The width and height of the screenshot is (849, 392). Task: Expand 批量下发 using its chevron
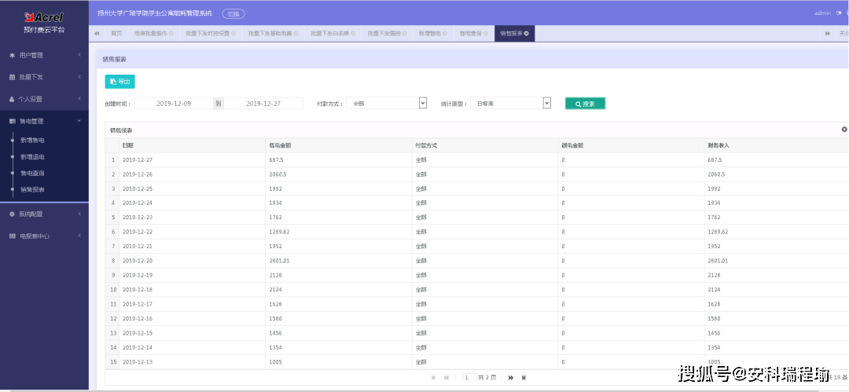[x=79, y=78]
